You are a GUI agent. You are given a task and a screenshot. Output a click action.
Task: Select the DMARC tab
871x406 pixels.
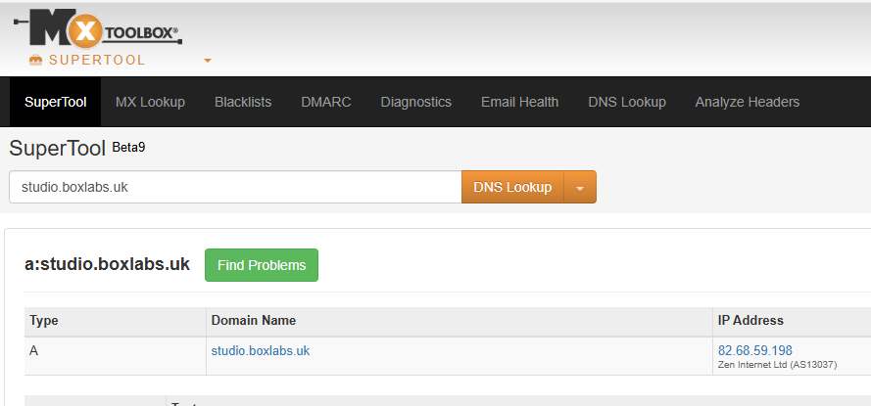point(326,102)
